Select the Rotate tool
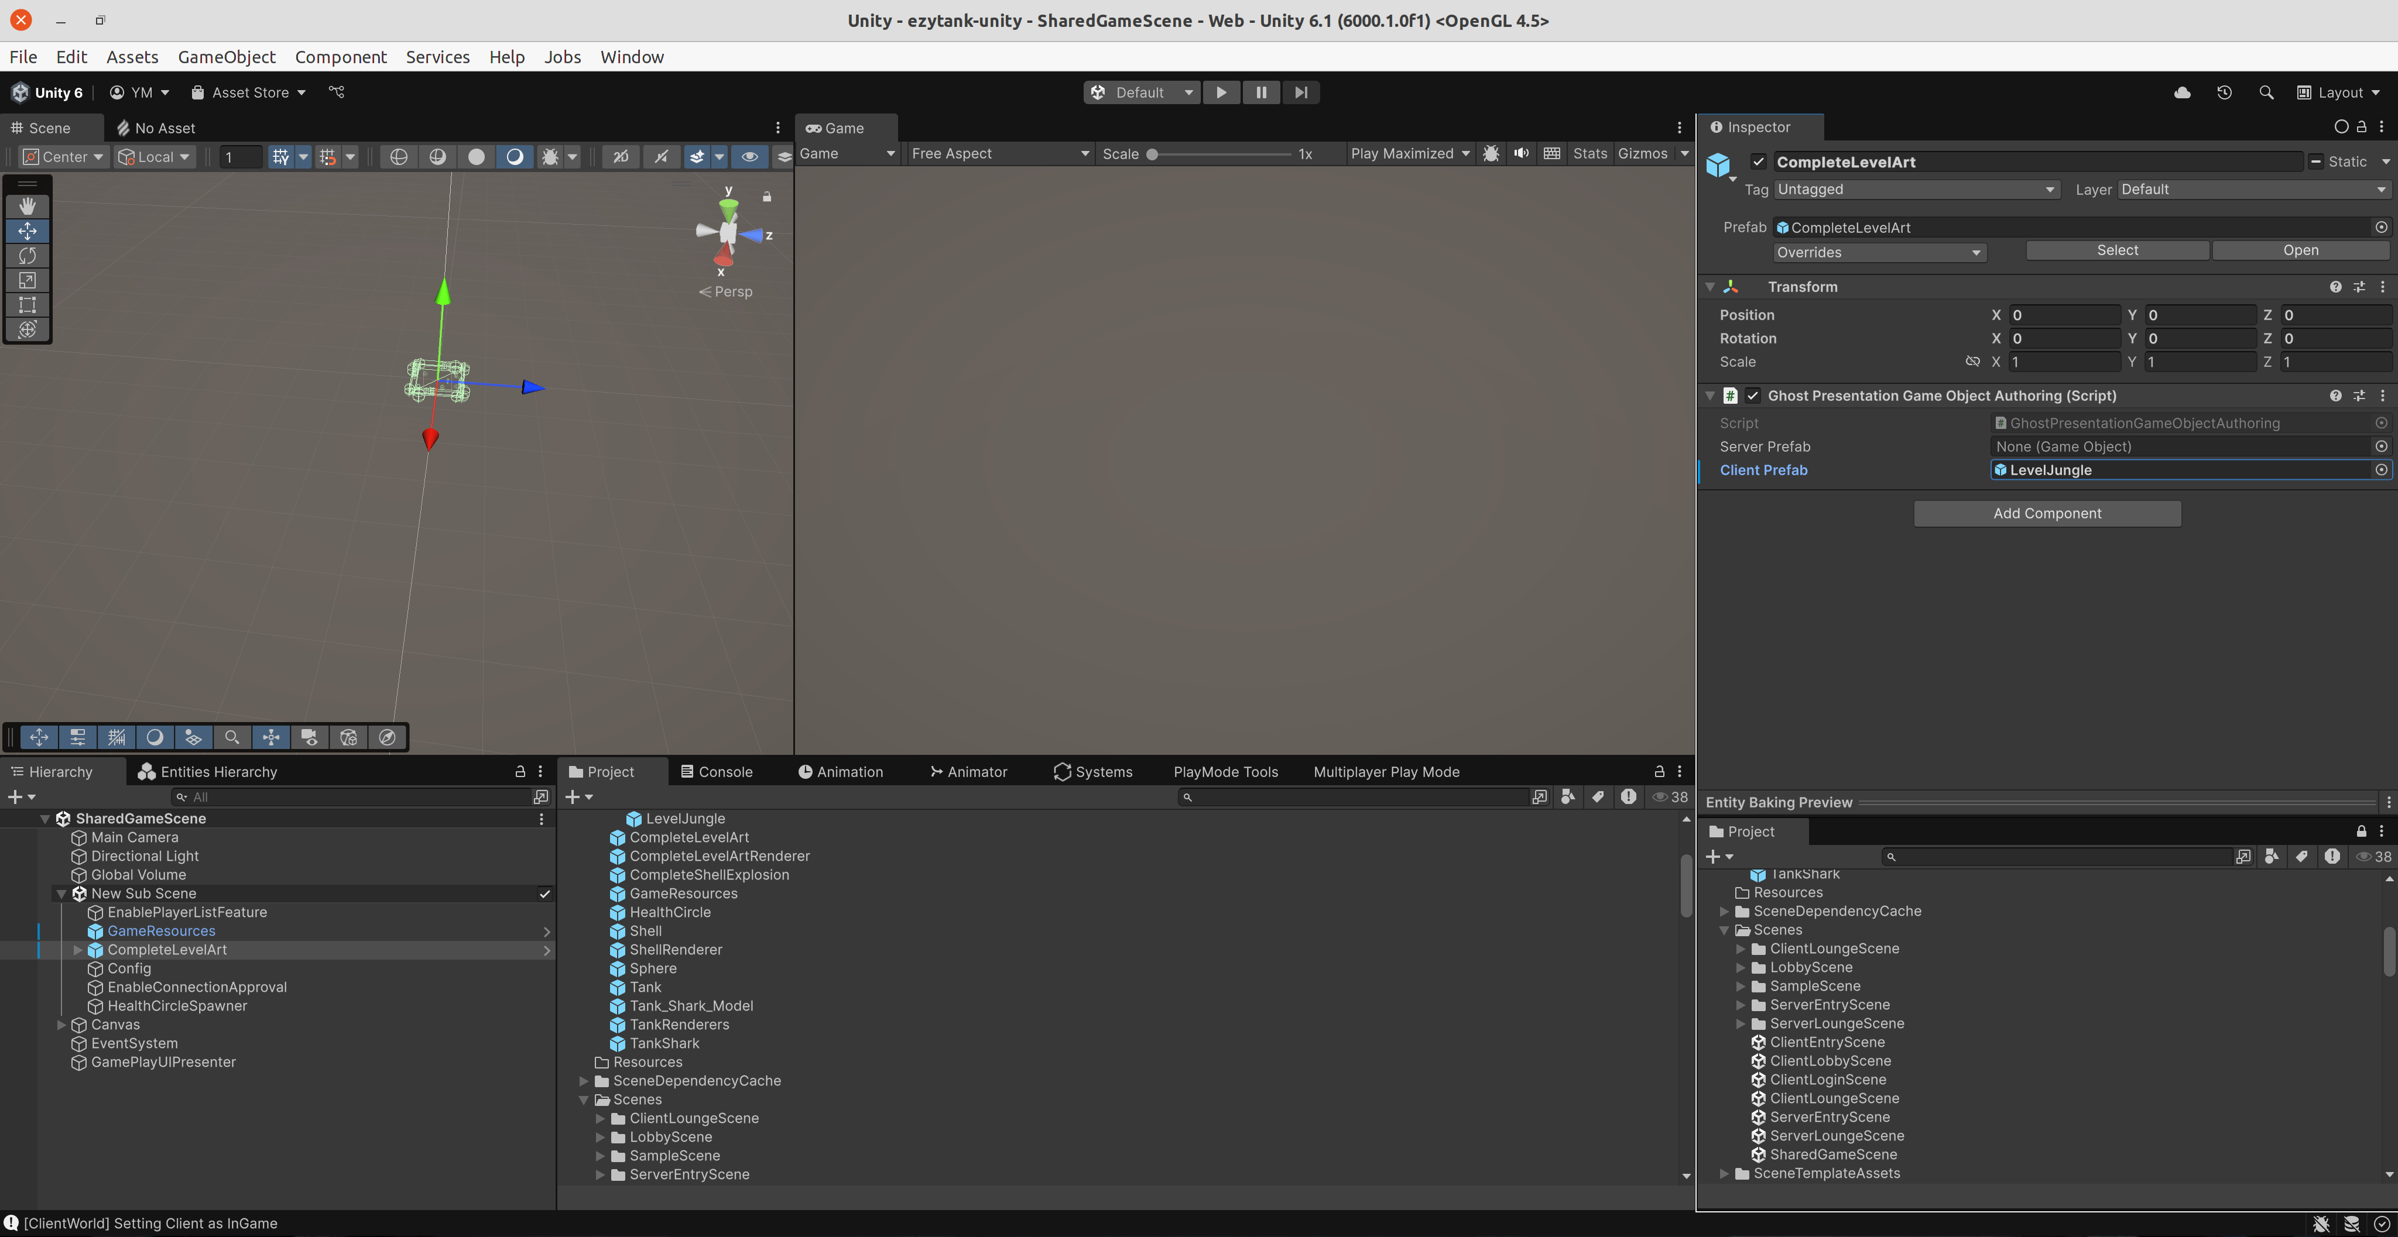Screen dimensions: 2398x1237 [27, 256]
